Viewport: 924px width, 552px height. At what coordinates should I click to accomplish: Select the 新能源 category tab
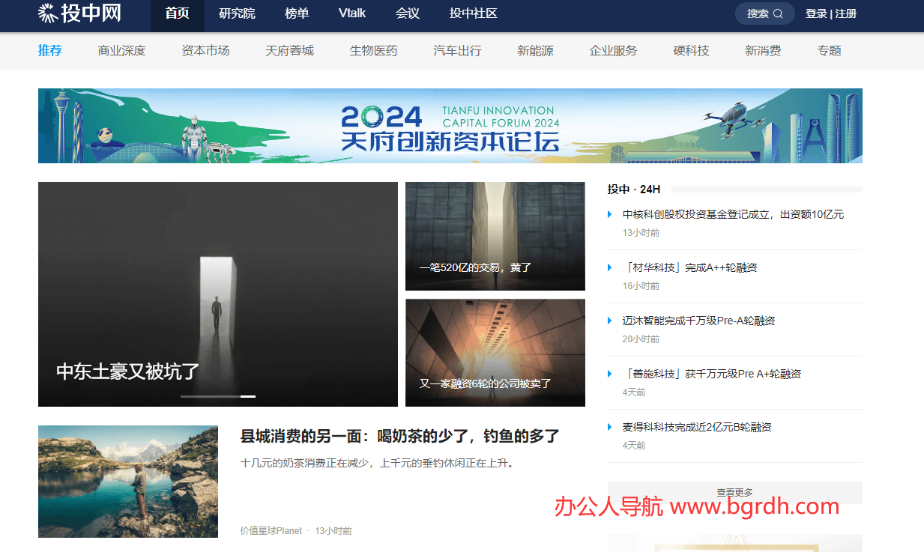pyautogui.click(x=535, y=51)
